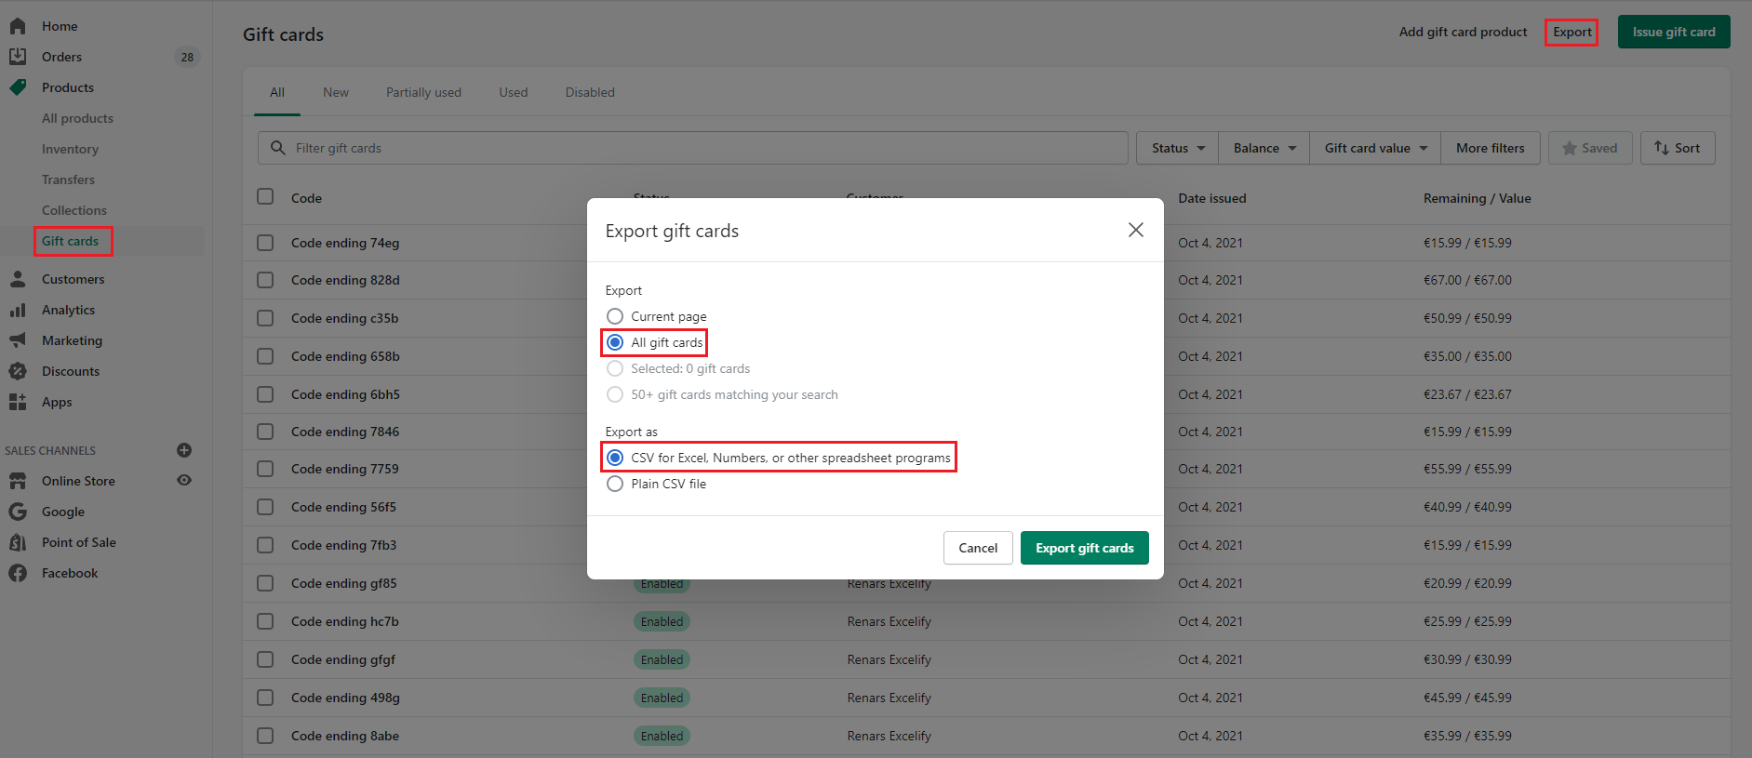Viewport: 1752px width, 758px height.
Task: Click the Marketing megaphone icon
Action: click(x=18, y=340)
